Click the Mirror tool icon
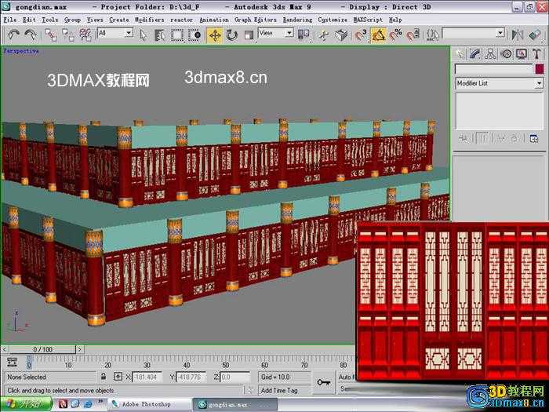The image size is (549, 412). (517, 35)
